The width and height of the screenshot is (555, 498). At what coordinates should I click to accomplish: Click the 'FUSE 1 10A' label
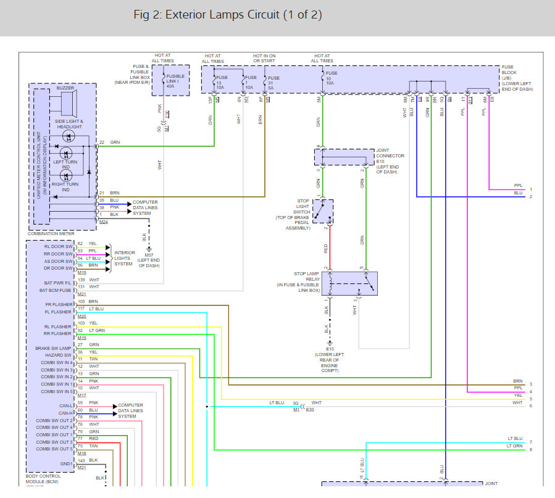pos(251,82)
